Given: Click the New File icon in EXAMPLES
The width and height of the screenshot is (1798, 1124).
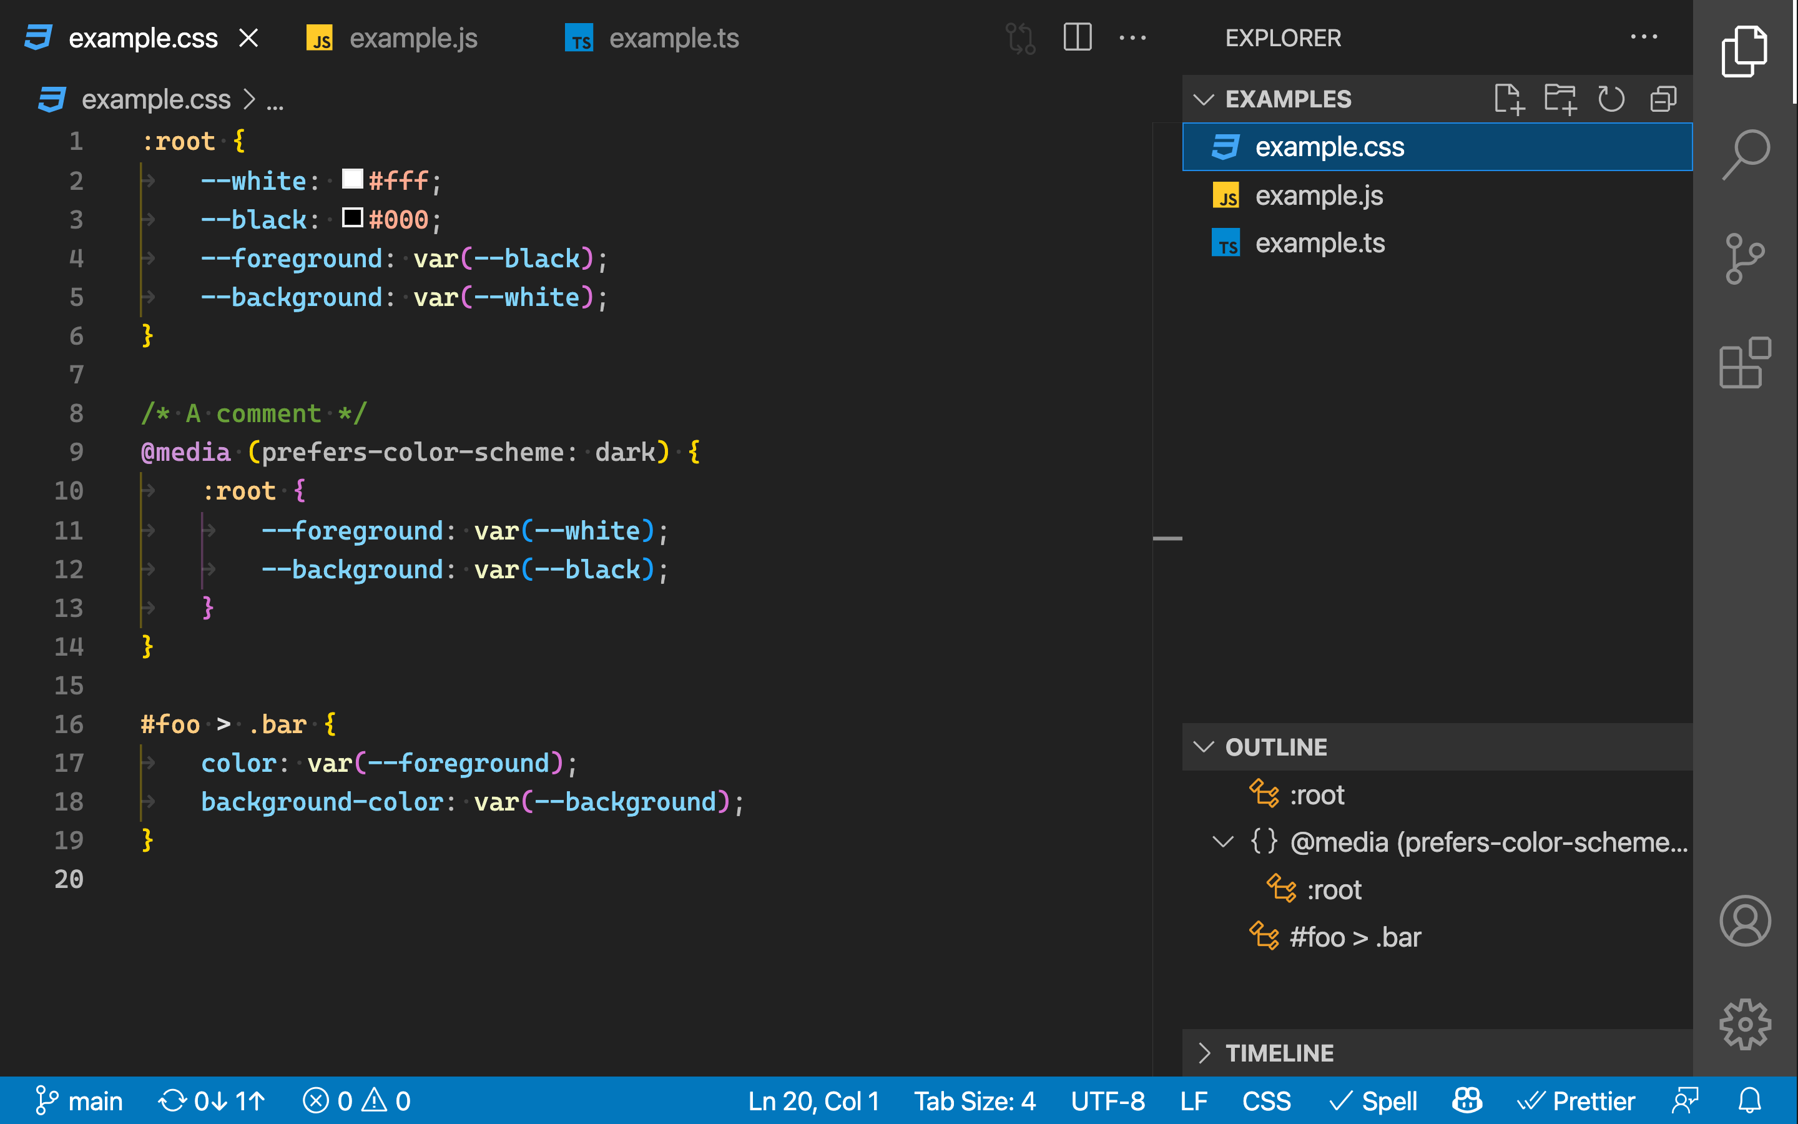Looking at the screenshot, I should click(1508, 99).
